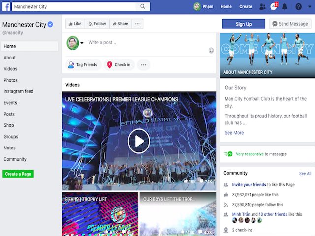This screenshot has width=315, height=236.
Task: Click 13 other friends link
Action: (273, 214)
